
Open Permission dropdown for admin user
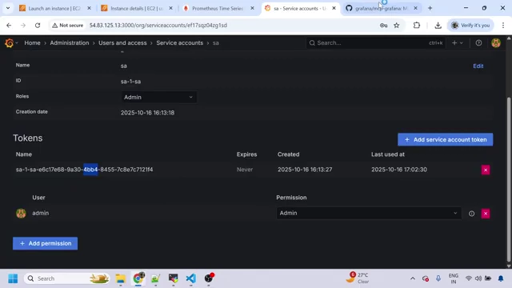coord(369,214)
